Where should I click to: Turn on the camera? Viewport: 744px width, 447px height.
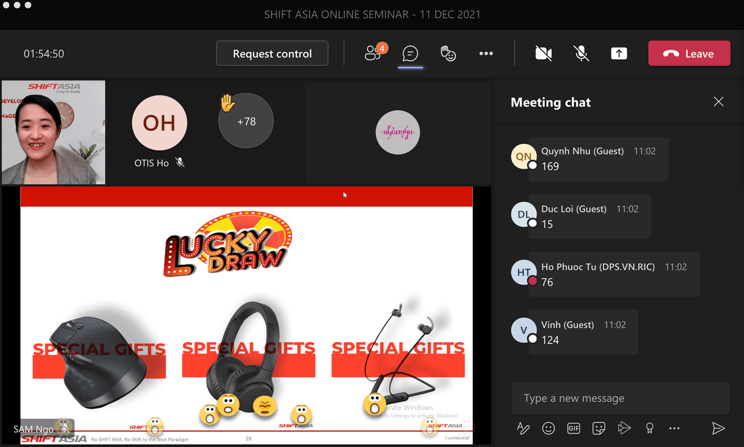click(543, 53)
